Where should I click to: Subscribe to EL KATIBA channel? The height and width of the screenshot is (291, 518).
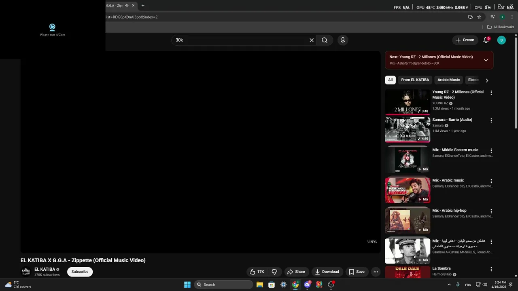(80, 272)
